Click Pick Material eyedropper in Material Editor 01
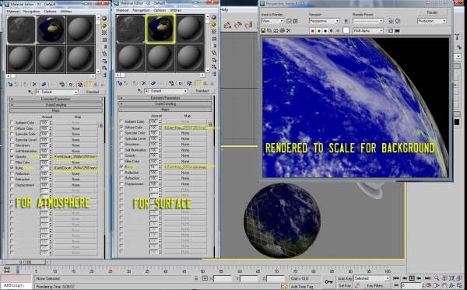 [30, 92]
